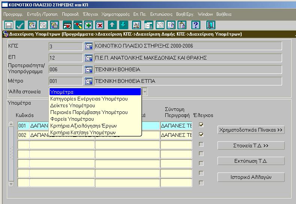Click the paste clipboard toolbar icon
This screenshot has width=296, height=204.
tap(182, 25)
